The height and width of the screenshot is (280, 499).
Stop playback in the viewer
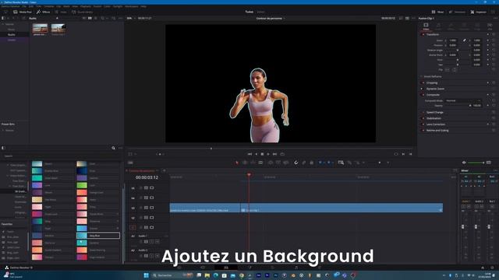click(262, 154)
